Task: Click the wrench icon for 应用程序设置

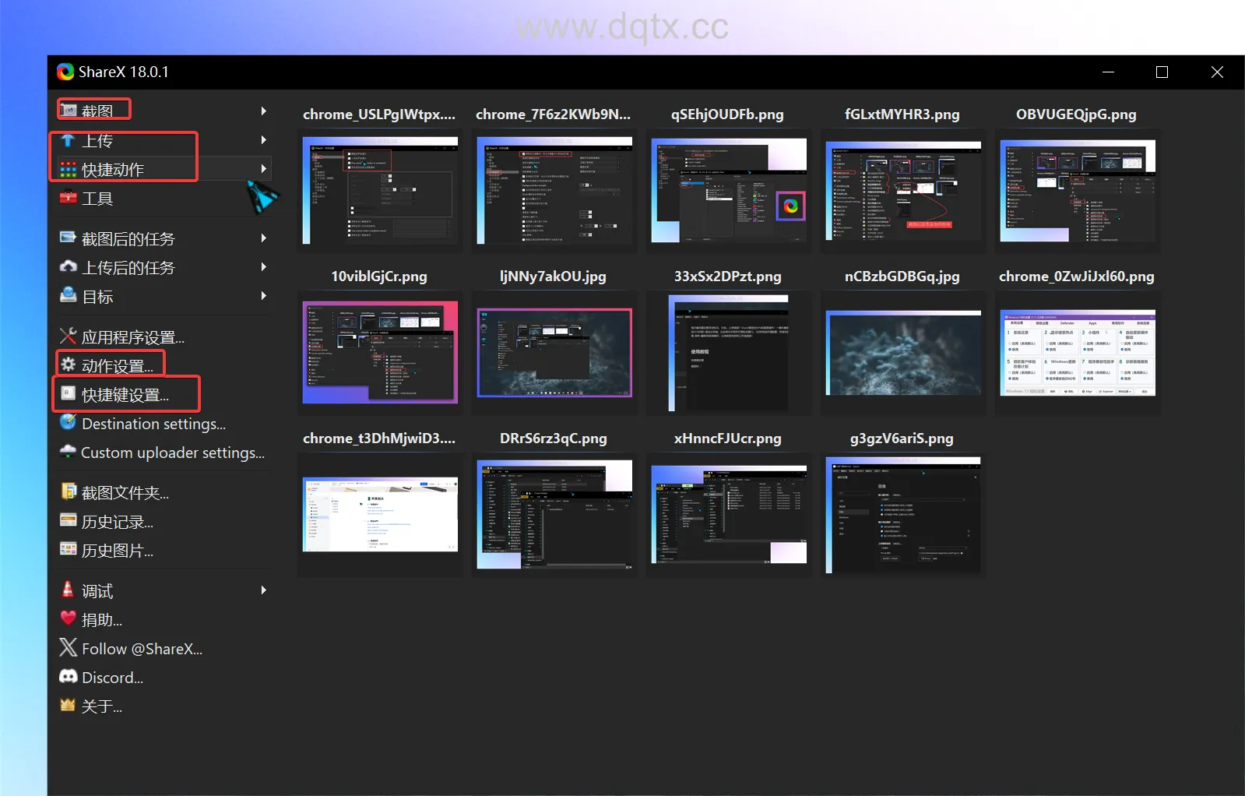Action: click(69, 336)
